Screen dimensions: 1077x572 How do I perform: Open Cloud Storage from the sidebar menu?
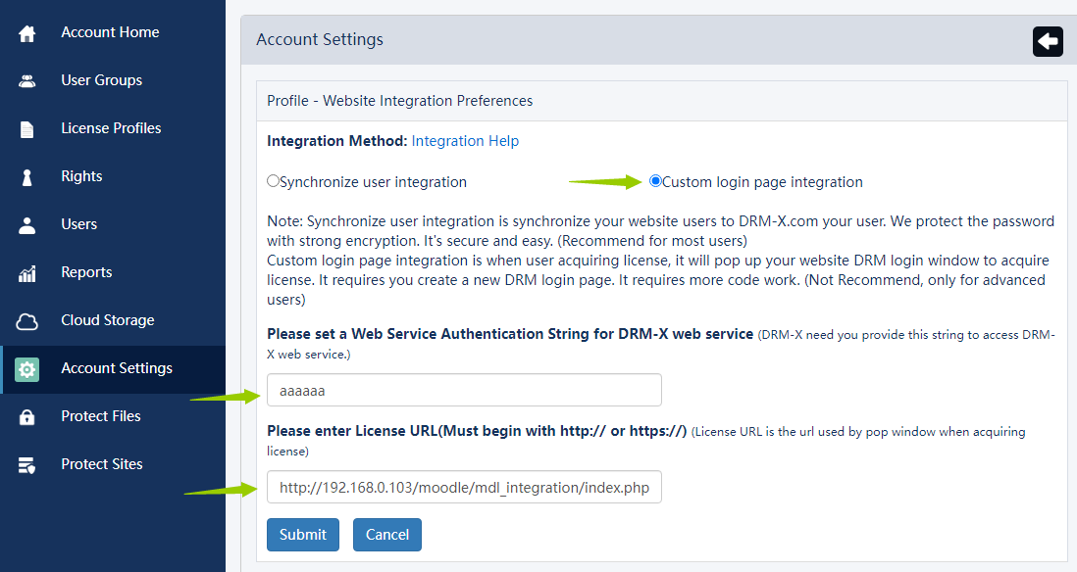coord(108,320)
